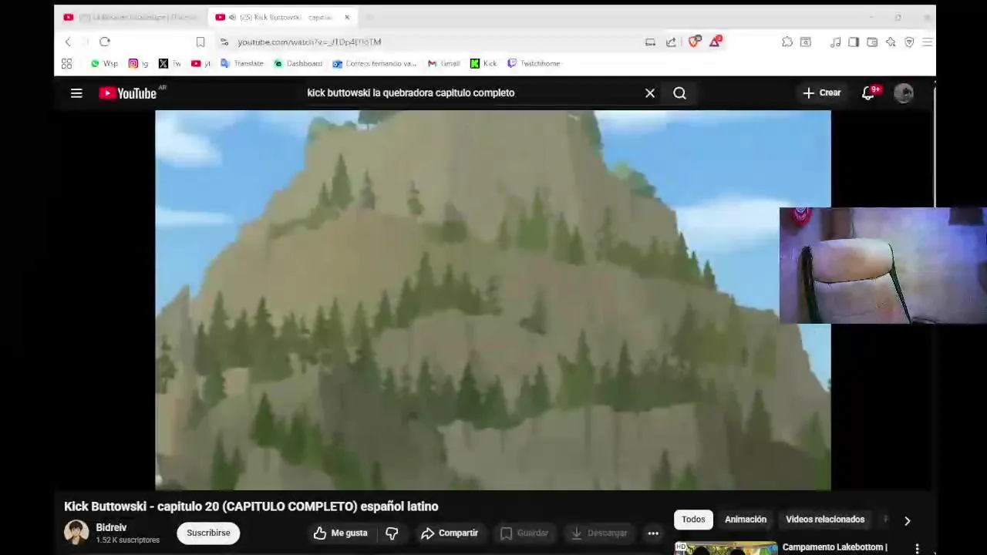Run search with the magnifier button
Viewport: 987px width, 555px height.
coord(679,93)
